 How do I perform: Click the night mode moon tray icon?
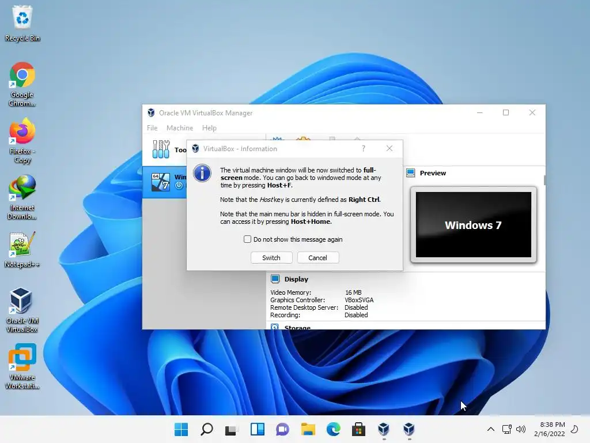574,429
